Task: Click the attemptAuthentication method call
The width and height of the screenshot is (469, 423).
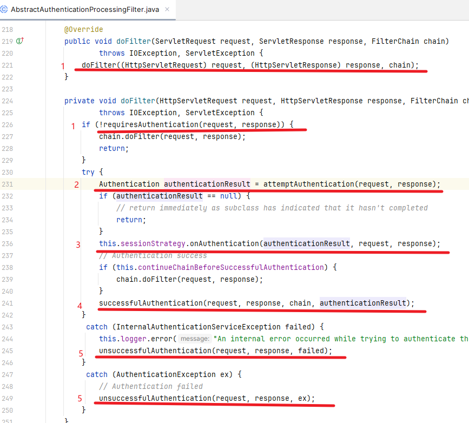Action: (x=308, y=184)
